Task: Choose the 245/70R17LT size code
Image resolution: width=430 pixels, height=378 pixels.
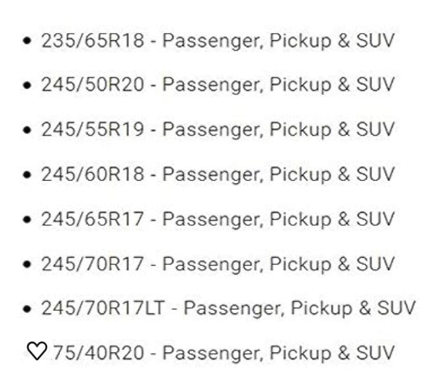Action: (103, 308)
